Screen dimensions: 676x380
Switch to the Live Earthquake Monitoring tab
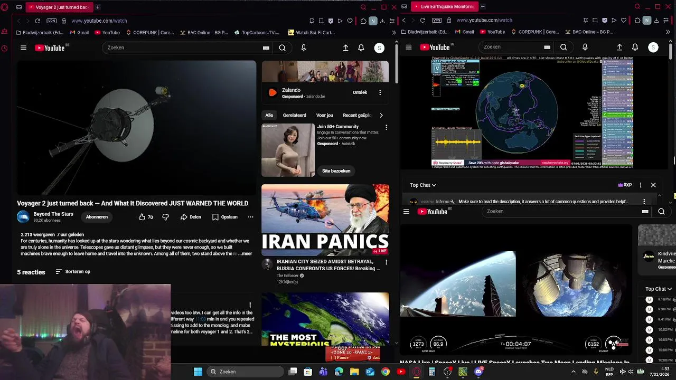tap(444, 7)
